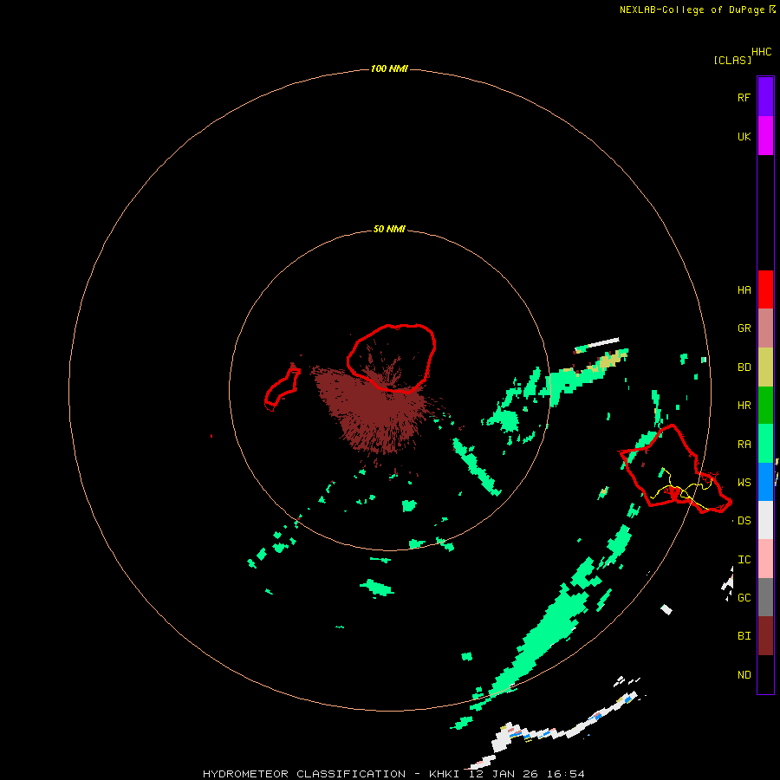The height and width of the screenshot is (780, 780).
Task: Select the yellow BD legend swatch
Action: (x=765, y=367)
